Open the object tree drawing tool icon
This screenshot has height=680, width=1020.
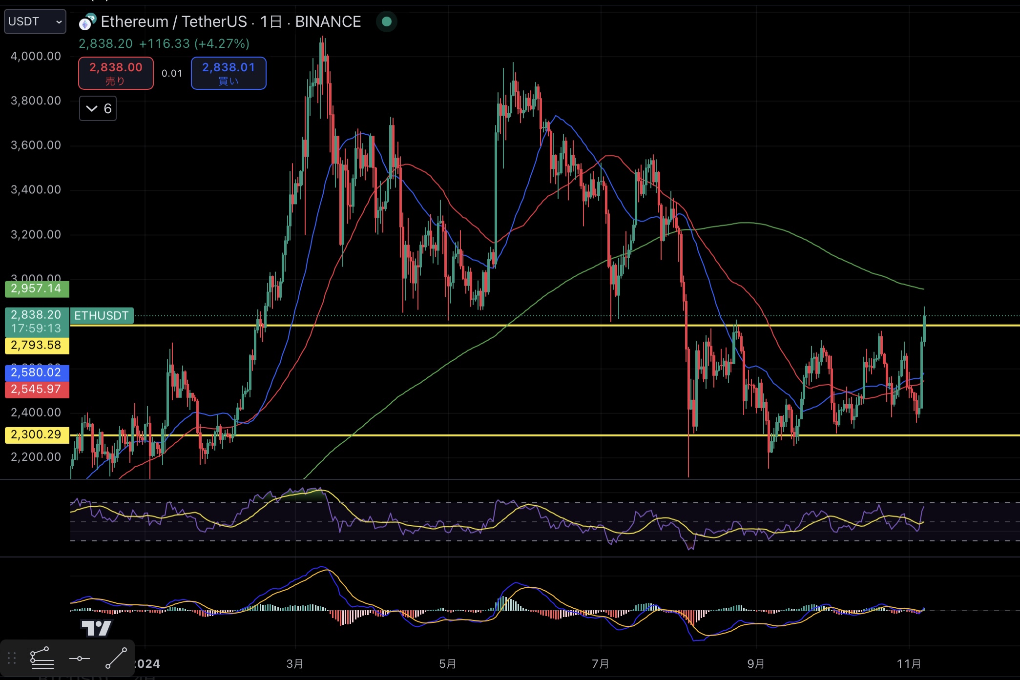click(x=42, y=658)
